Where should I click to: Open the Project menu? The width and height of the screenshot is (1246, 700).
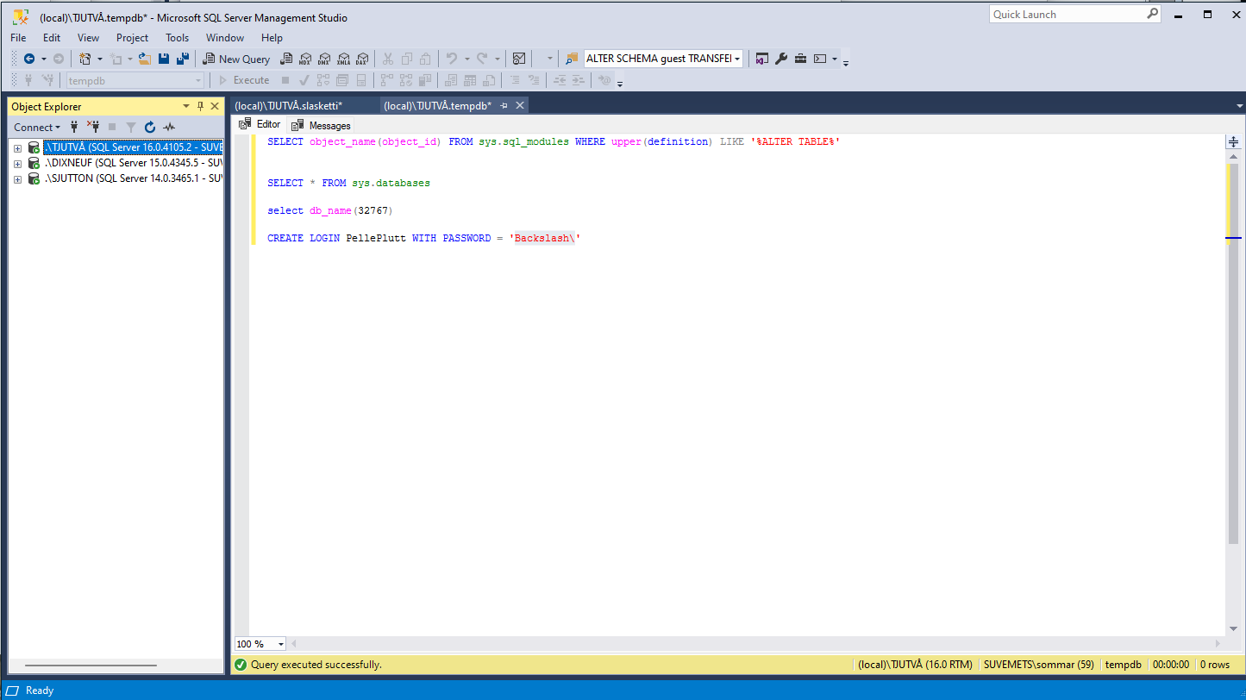132,38
